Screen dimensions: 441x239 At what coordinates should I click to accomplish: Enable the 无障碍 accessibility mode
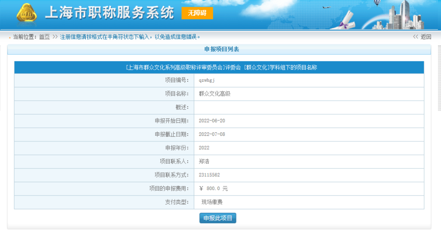[197, 13]
